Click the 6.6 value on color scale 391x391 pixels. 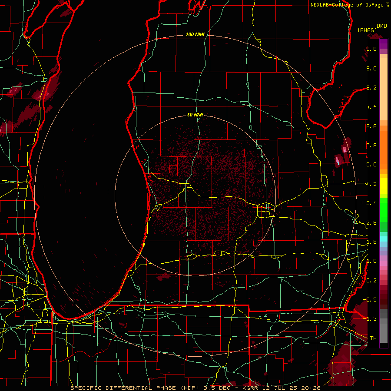371,126
